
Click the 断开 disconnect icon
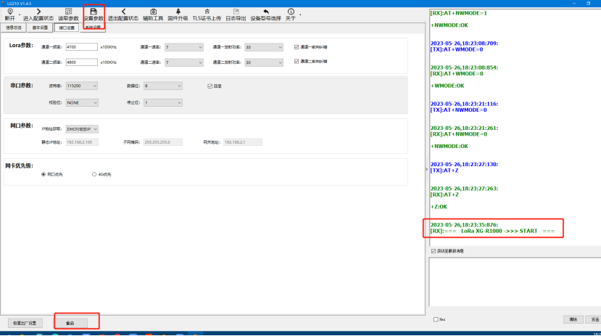(9, 12)
